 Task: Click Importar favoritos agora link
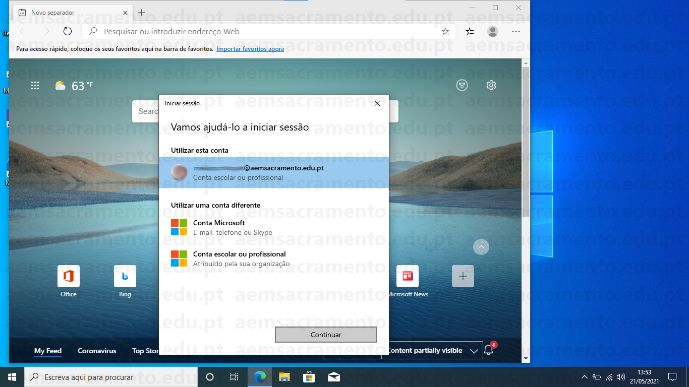250,49
